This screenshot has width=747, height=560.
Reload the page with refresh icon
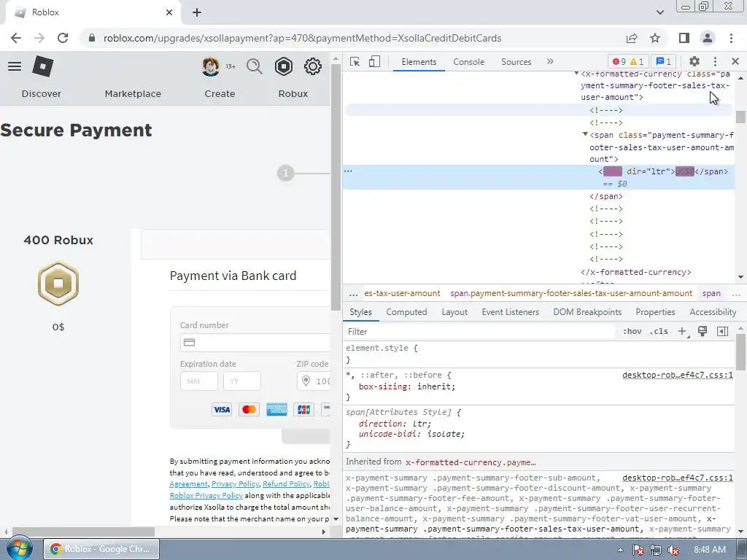63,38
